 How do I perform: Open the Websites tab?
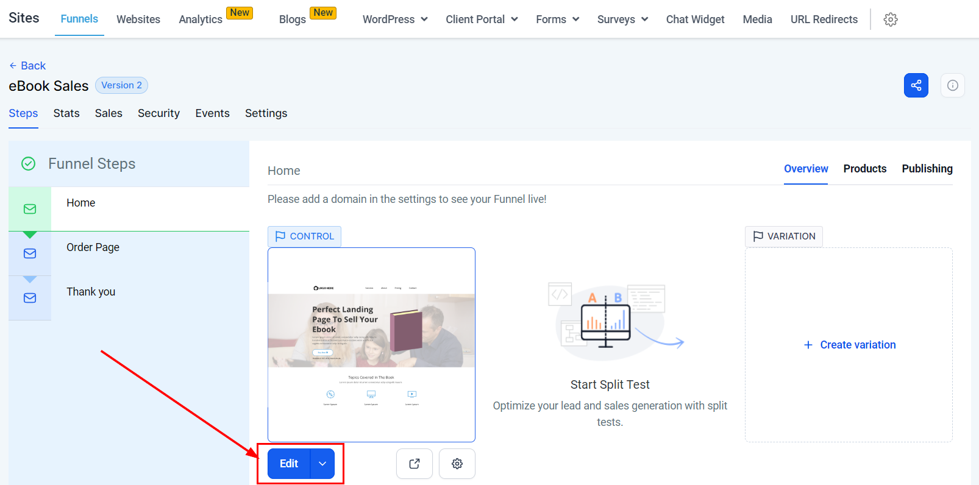[138, 19]
